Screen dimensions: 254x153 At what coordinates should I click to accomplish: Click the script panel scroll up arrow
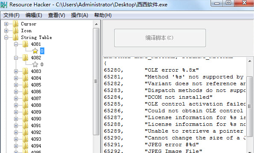coord(250,61)
